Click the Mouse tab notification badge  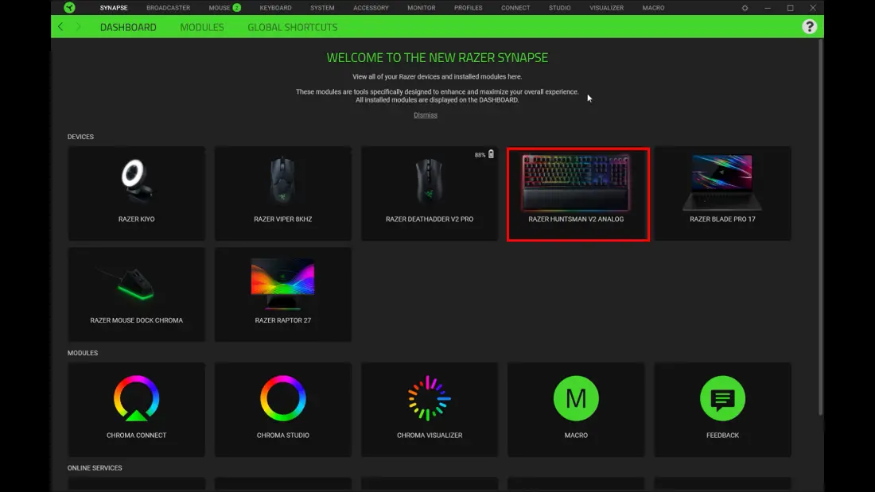point(236,8)
